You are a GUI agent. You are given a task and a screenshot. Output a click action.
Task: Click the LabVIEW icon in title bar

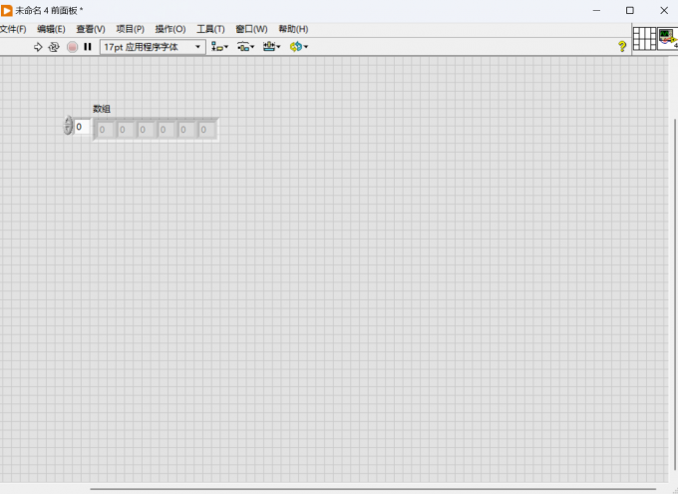tap(7, 10)
